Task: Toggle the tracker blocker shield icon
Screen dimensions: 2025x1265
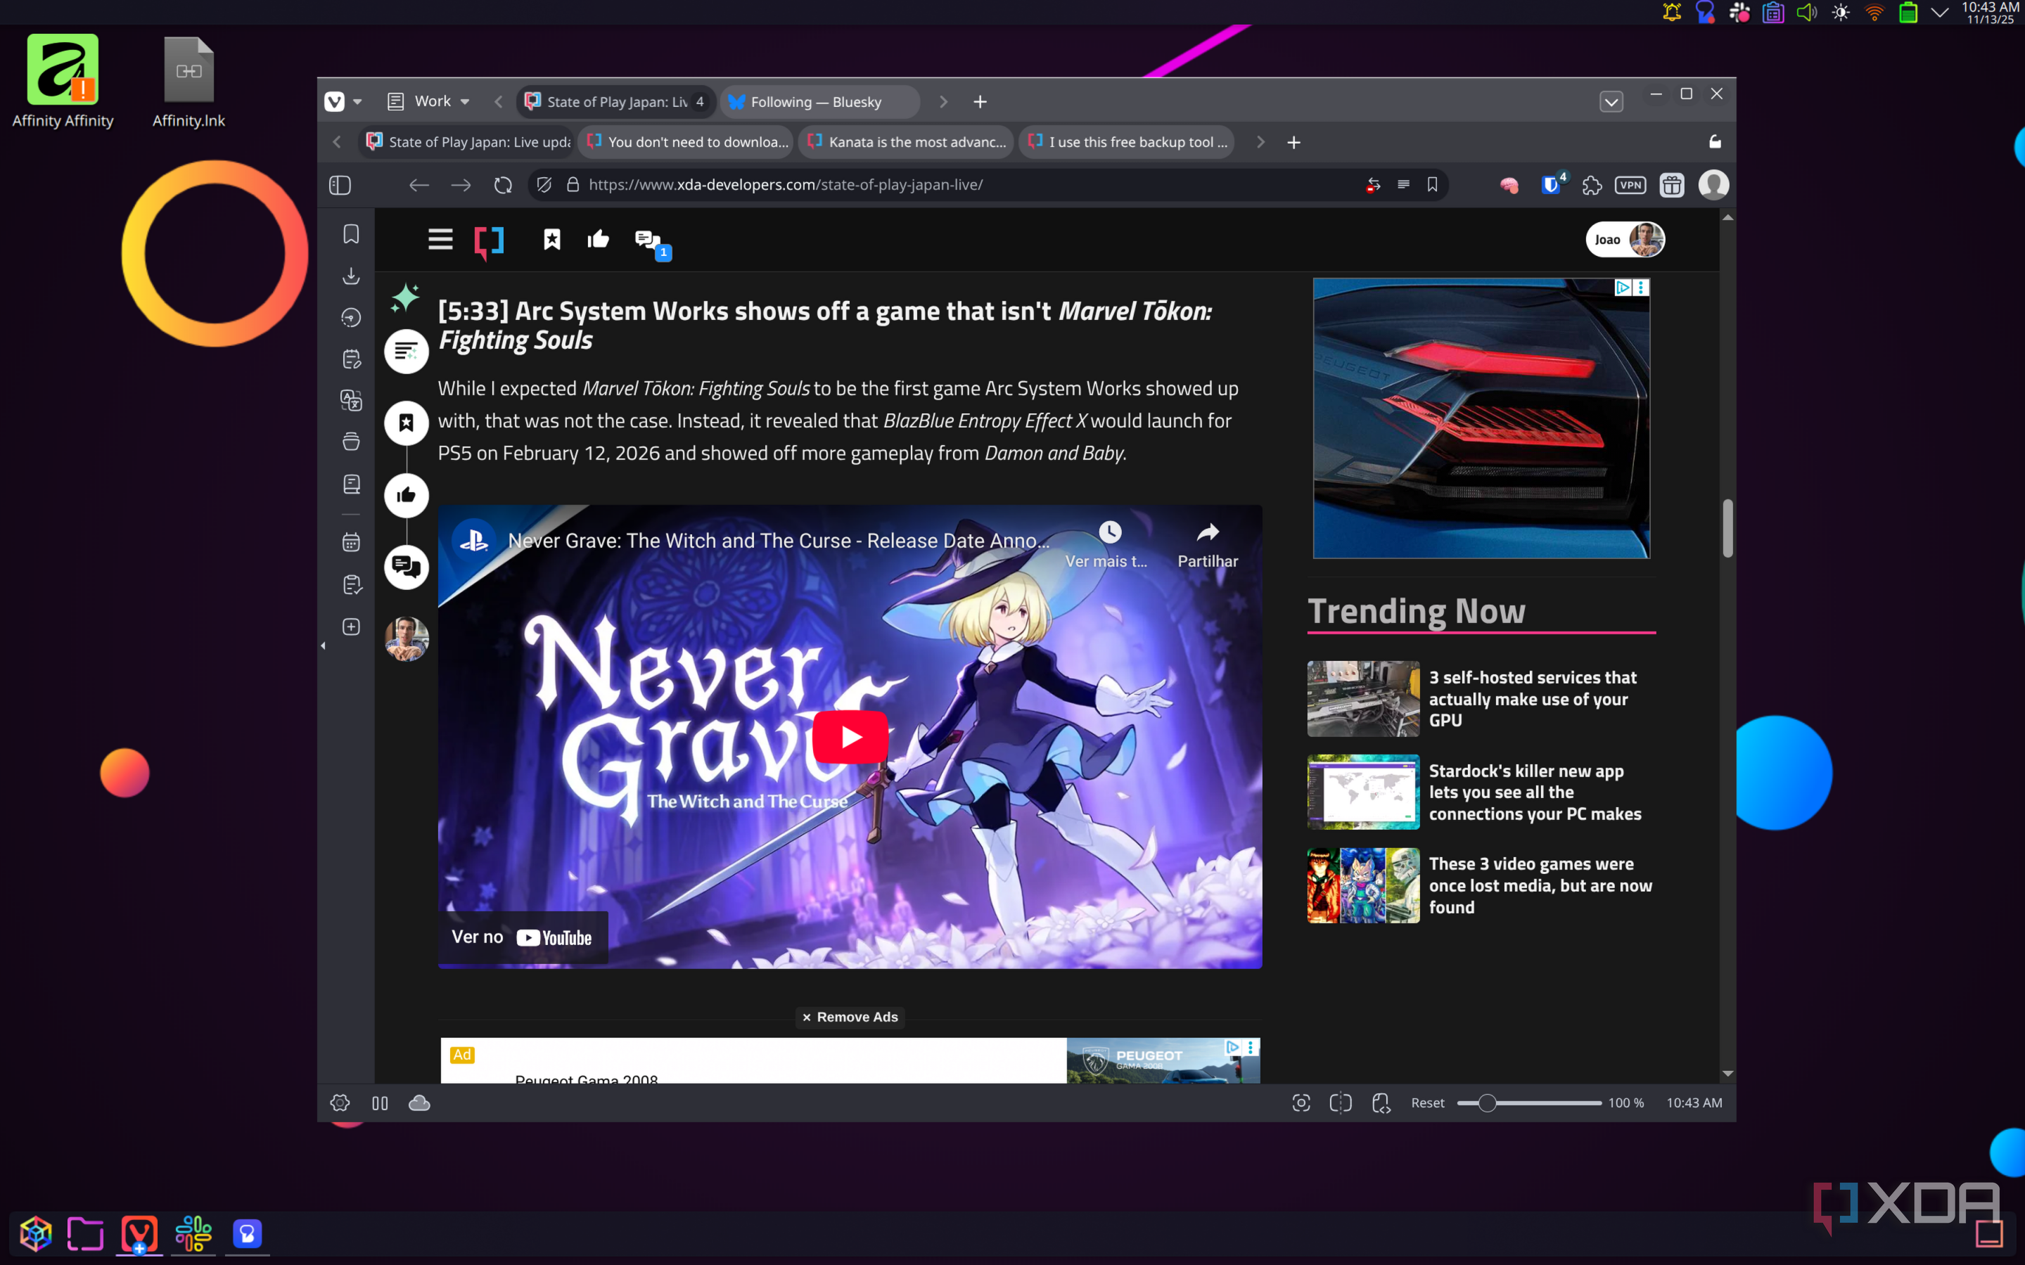Action: coord(544,185)
